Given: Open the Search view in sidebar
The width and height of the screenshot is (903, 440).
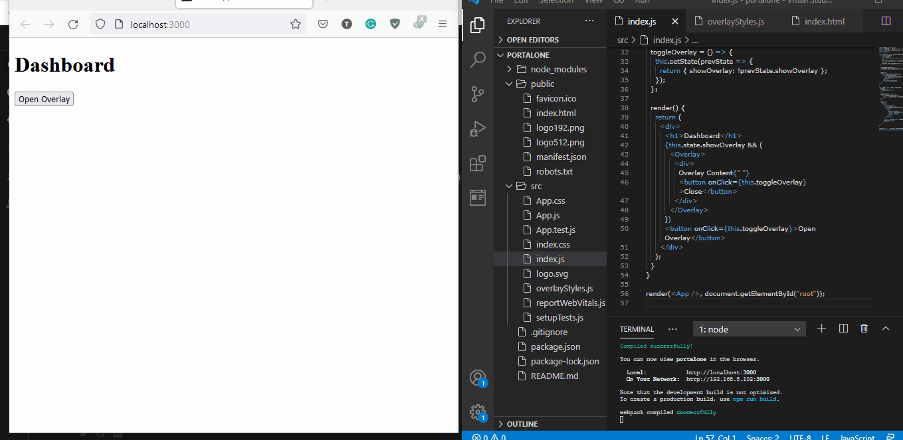Looking at the screenshot, I should 477,60.
